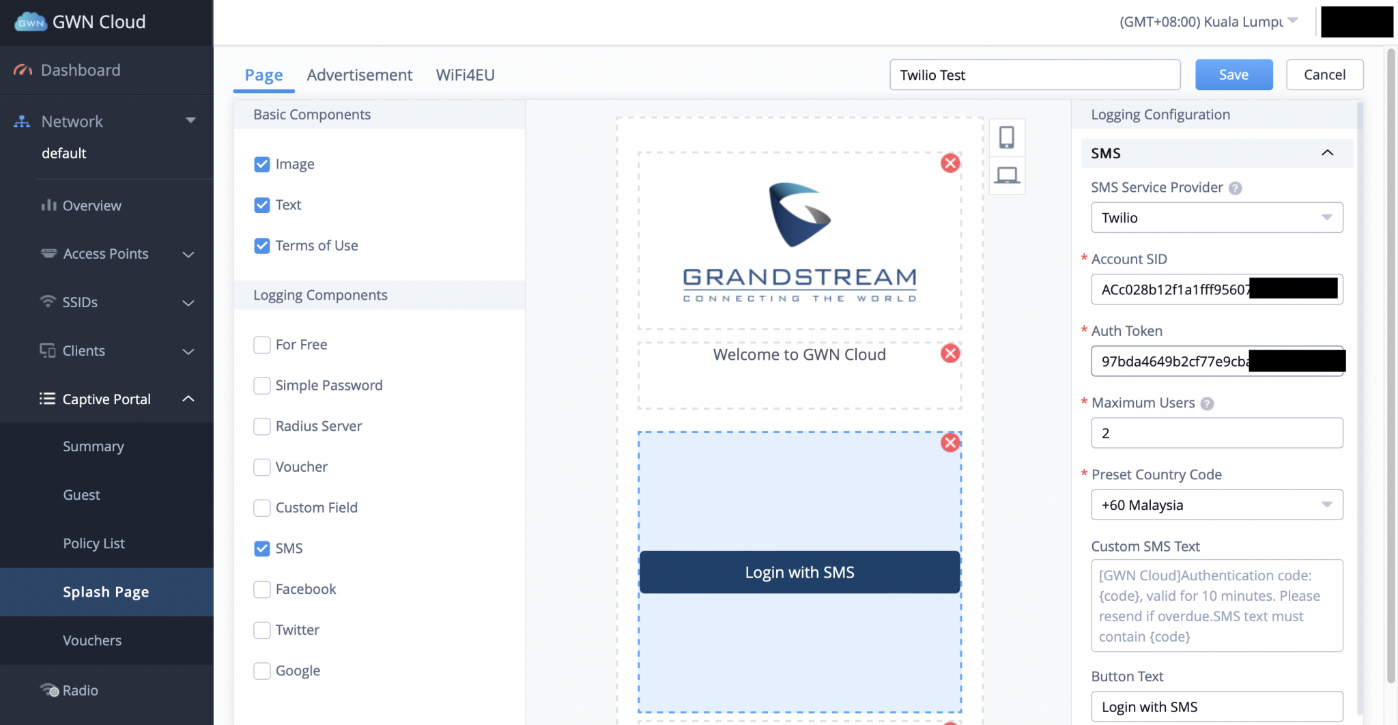Select Clients in the sidebar
This screenshot has width=1398, height=725.
tap(83, 350)
